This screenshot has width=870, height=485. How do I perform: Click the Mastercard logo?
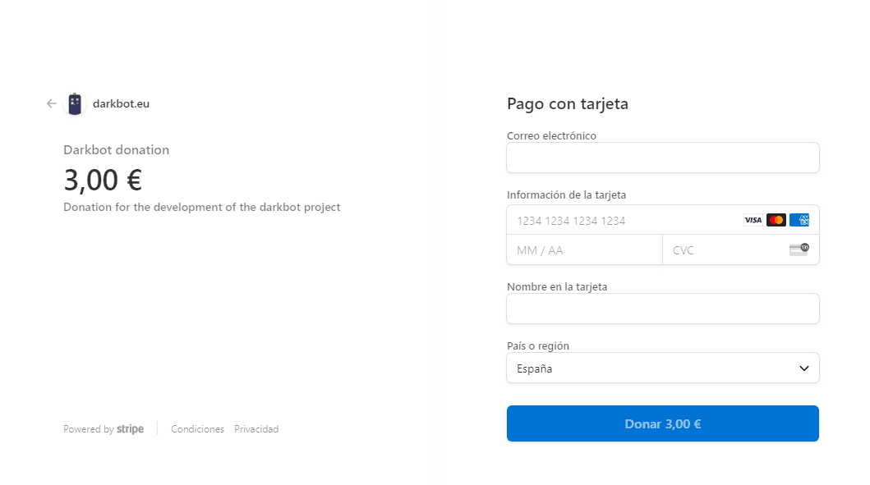pos(776,220)
